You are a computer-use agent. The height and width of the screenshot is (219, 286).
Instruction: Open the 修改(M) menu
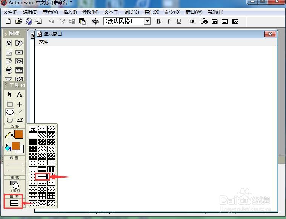click(91, 12)
